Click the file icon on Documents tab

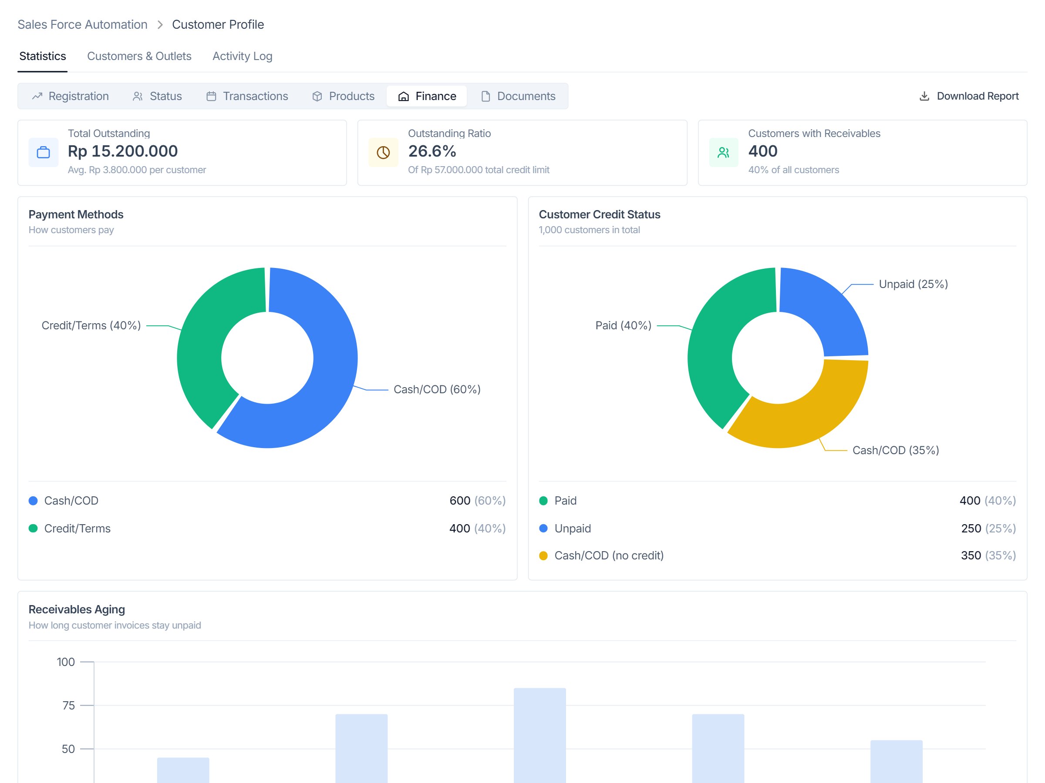coord(485,96)
